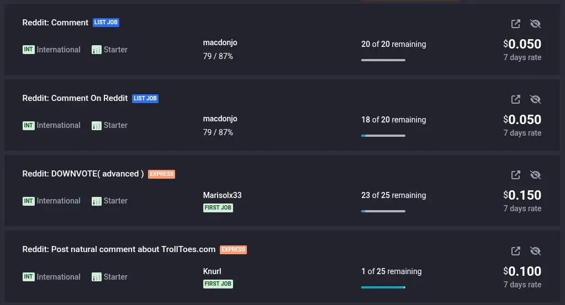Hide the TrollToes.com comment job
Viewport: 565px width, 305px height.
point(535,251)
